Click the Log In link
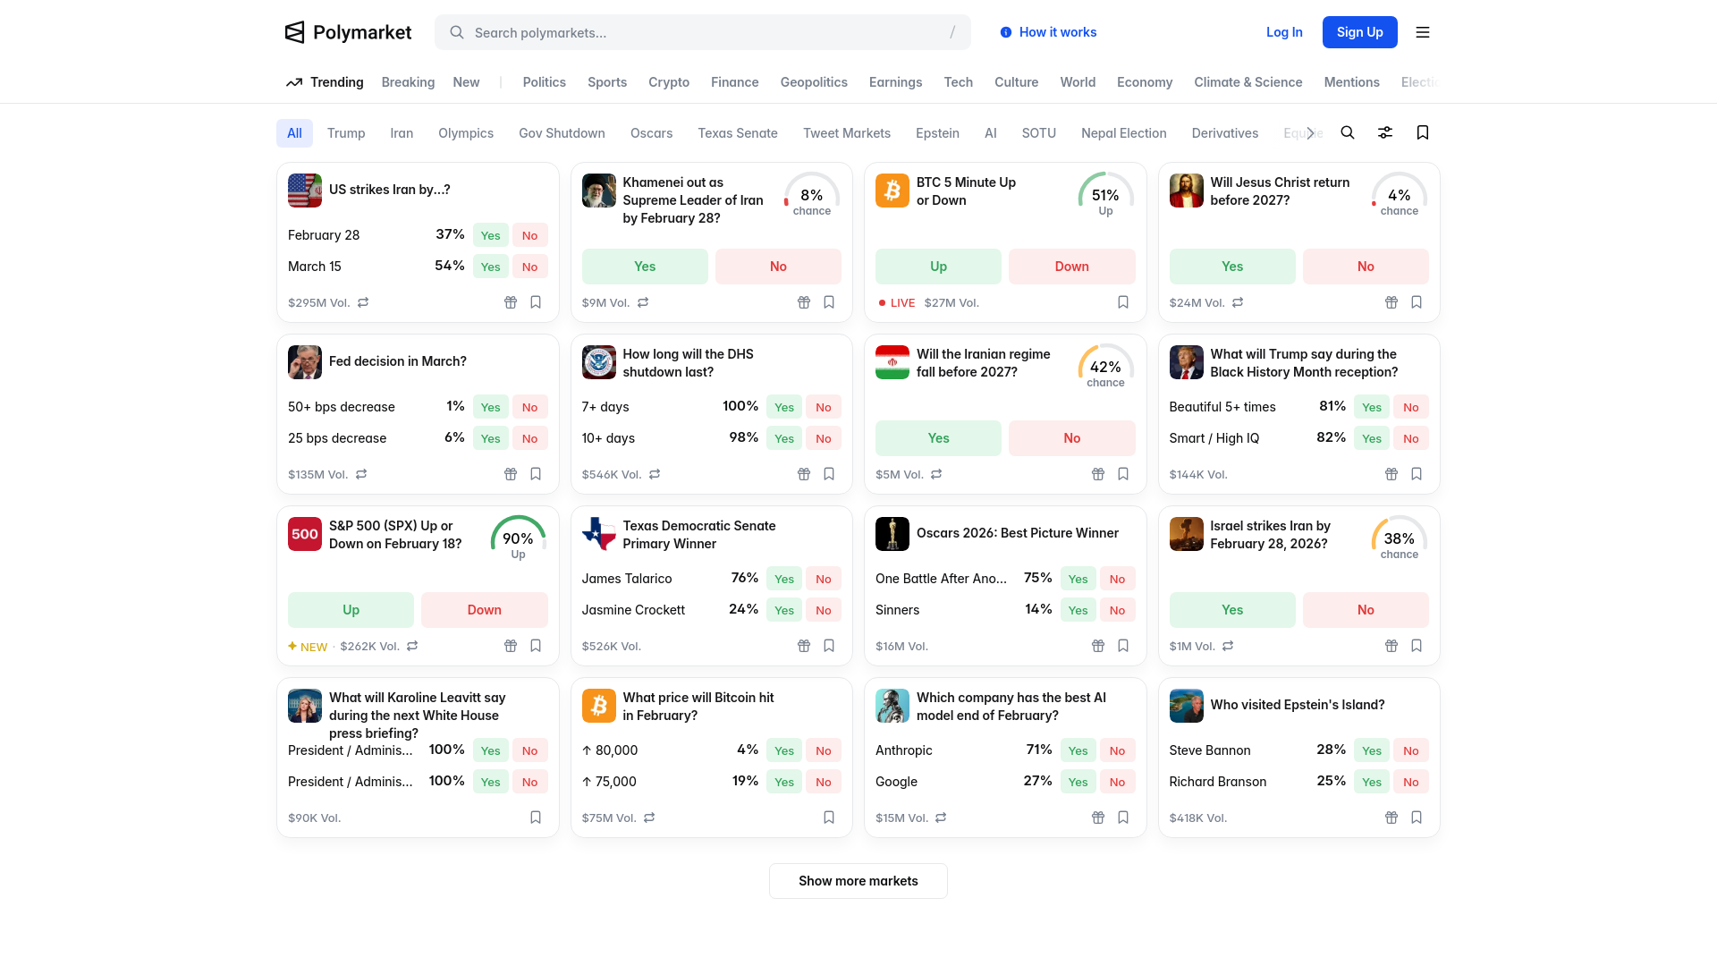Image resolution: width=1717 pixels, height=966 pixels. 1284,32
